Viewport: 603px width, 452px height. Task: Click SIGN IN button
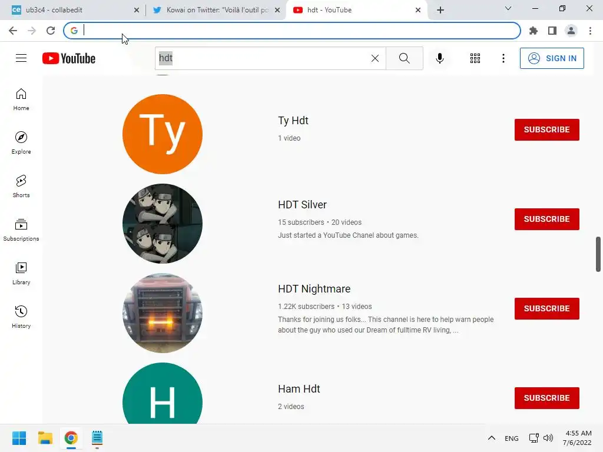click(552, 58)
